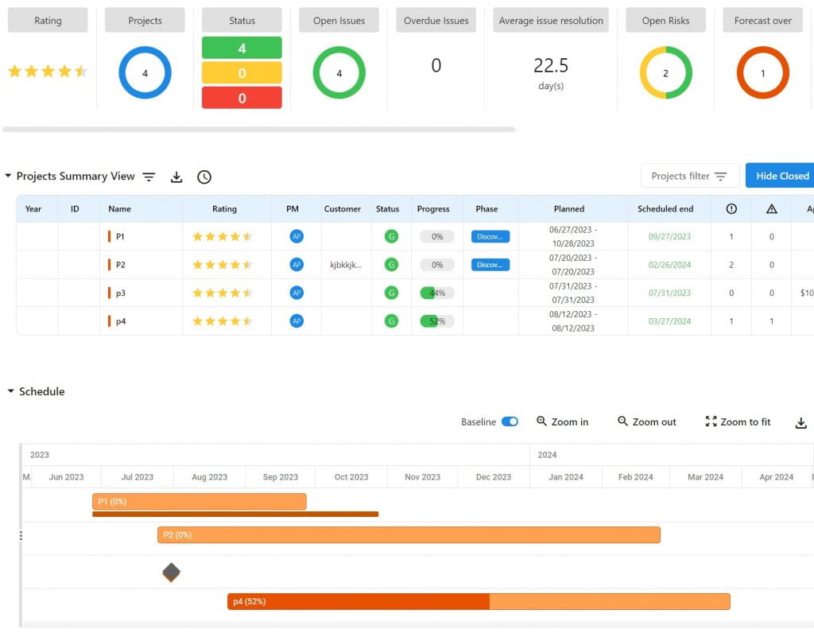Open the Projects filter dropdown

[x=689, y=176]
